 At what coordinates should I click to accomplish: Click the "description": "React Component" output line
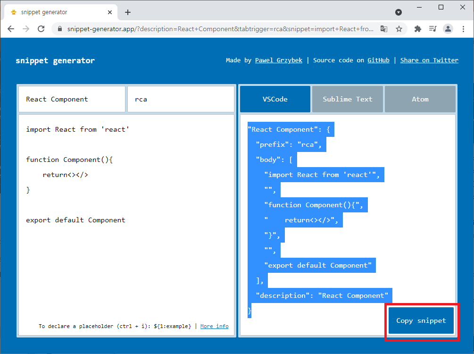pyautogui.click(x=322, y=295)
